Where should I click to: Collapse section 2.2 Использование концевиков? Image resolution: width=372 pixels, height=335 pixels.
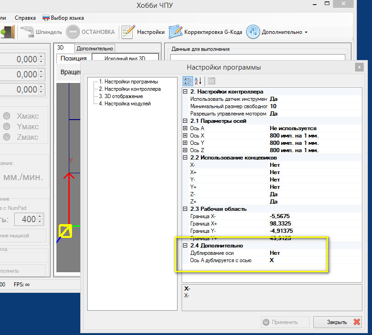coord(185,158)
